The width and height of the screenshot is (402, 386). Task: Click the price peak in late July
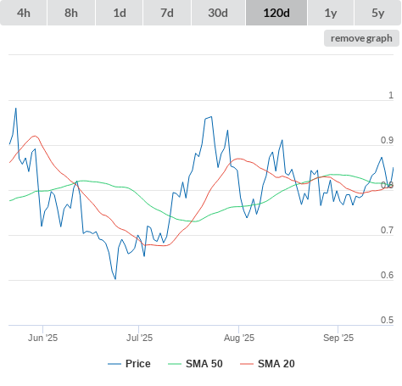(x=211, y=116)
